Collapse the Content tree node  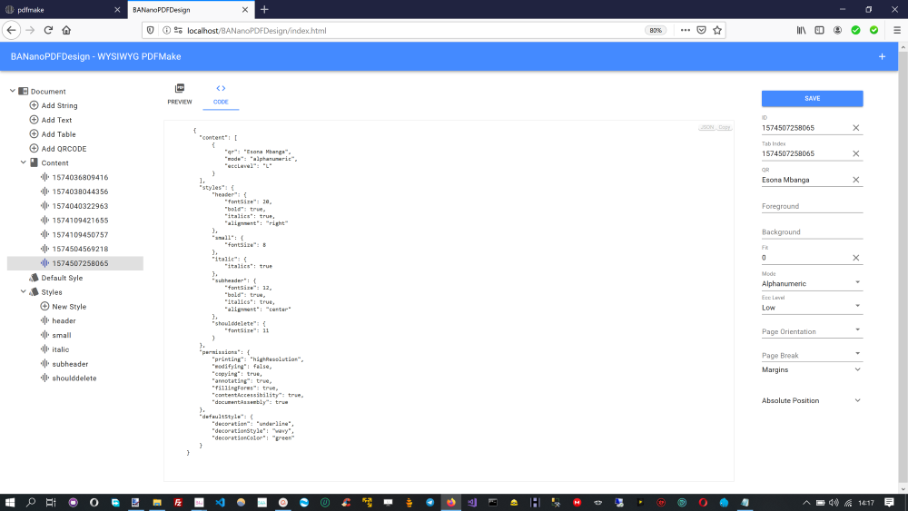(x=24, y=162)
